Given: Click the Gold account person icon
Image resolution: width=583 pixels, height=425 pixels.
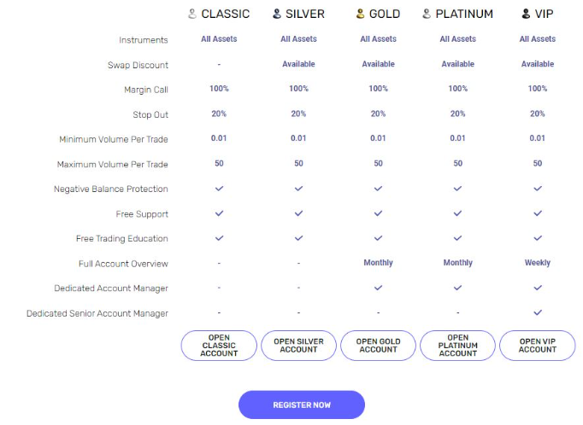Looking at the screenshot, I should (360, 15).
